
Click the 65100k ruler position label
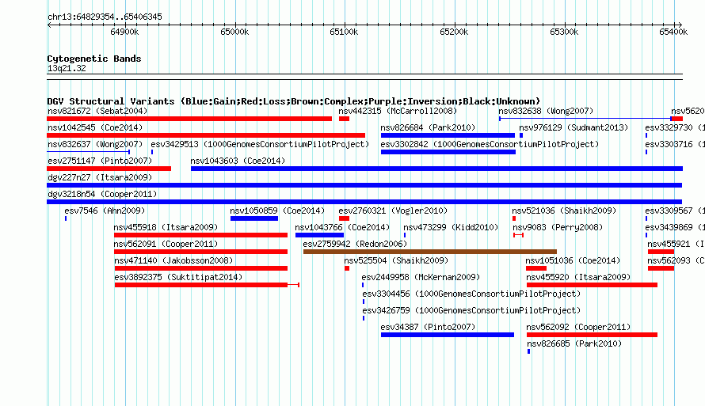click(344, 32)
